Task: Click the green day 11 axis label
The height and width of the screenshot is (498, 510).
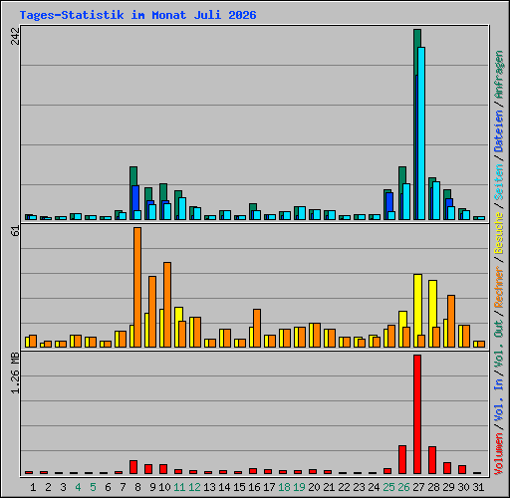Action: tap(179, 487)
